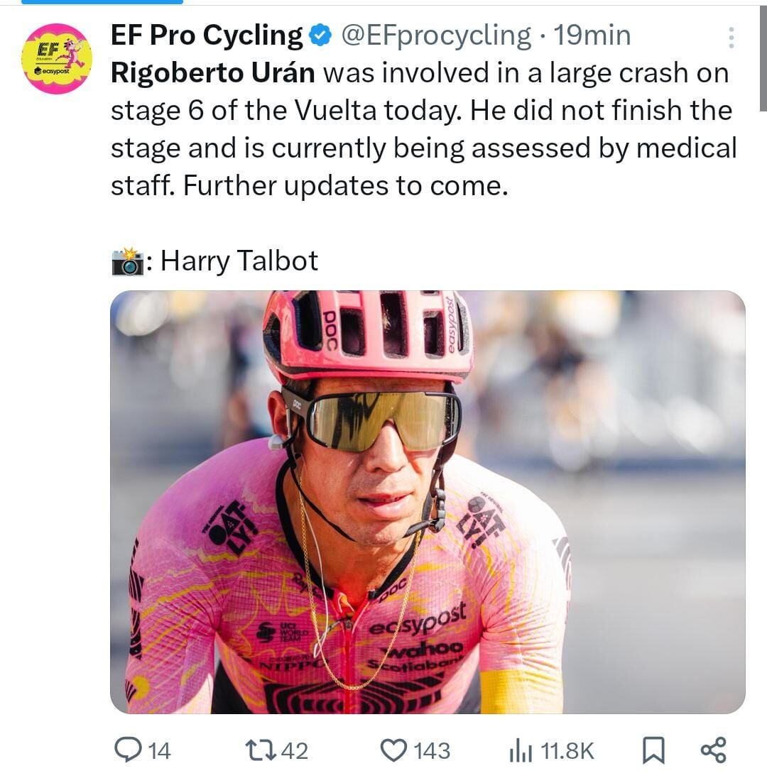Visit the @EFprocycling handle
The height and width of the screenshot is (783, 767).
pyautogui.click(x=436, y=35)
